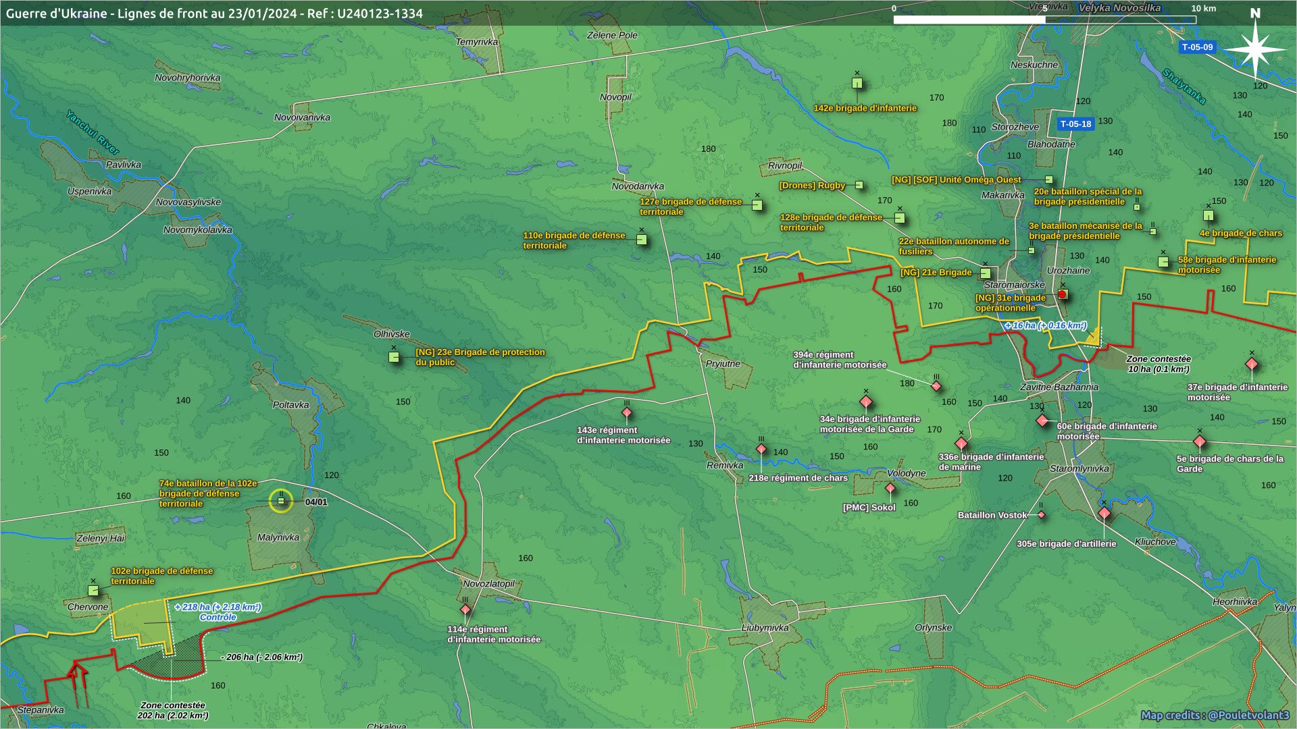Click the Malynivka village label
Screen dimensions: 1297x729
click(x=278, y=538)
